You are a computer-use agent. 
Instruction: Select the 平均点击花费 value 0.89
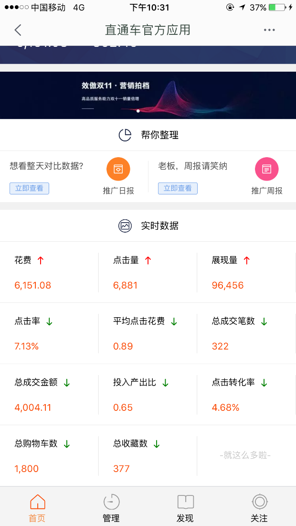point(123,346)
